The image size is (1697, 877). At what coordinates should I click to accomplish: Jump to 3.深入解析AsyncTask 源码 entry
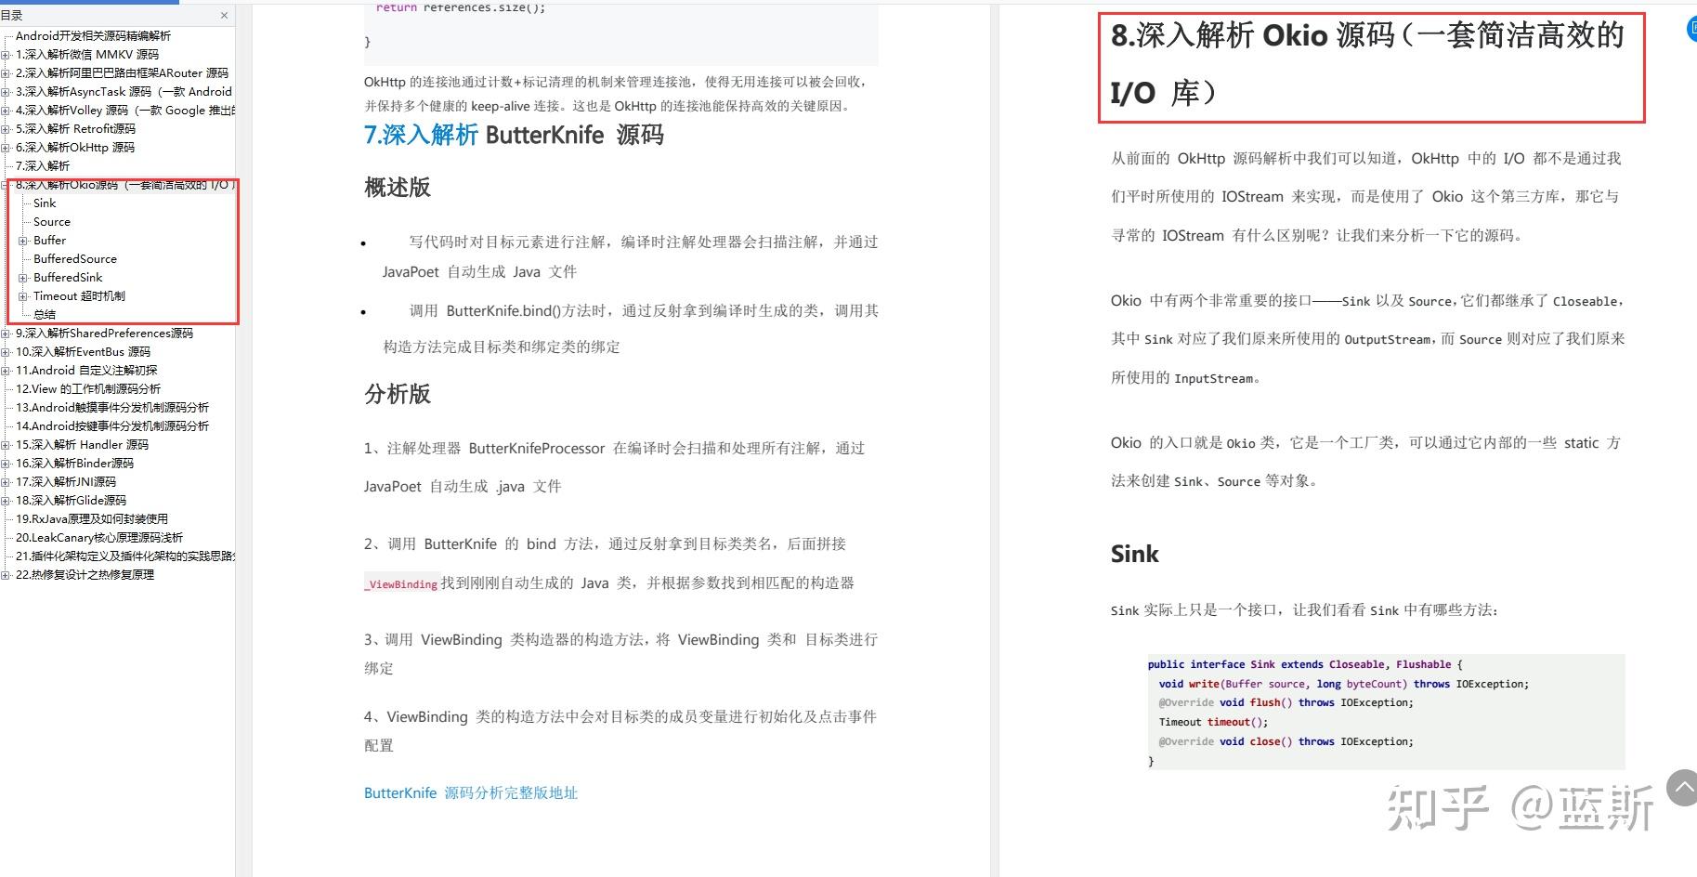tap(124, 92)
